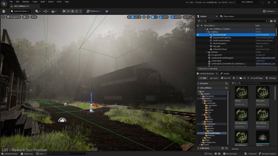Open viewport options hamburger menu
The height and width of the screenshot is (156, 278).
pos(3,17)
